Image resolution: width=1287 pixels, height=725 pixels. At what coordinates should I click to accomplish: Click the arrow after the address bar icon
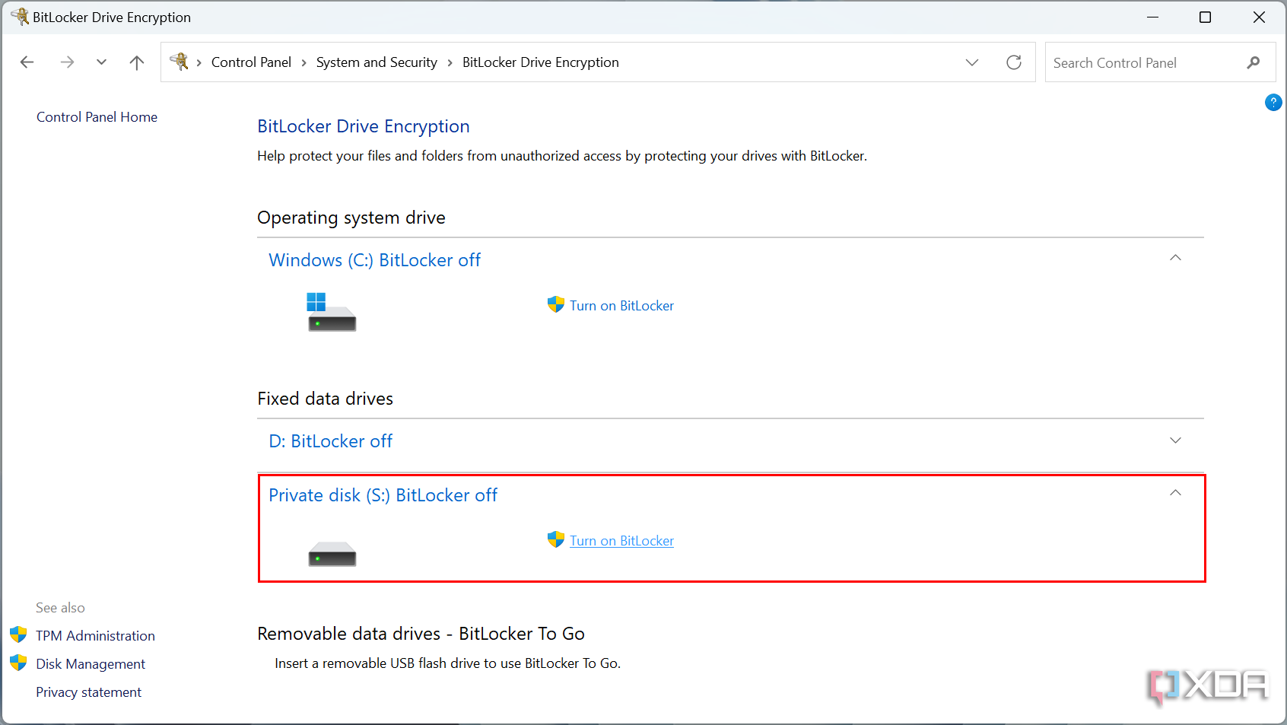pos(199,62)
